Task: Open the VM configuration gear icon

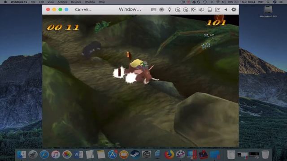Action: (x=234, y=9)
